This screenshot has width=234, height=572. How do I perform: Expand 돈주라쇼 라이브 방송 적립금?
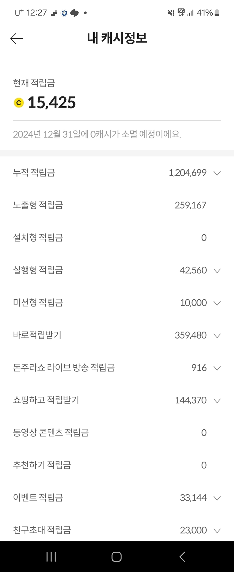point(217,368)
